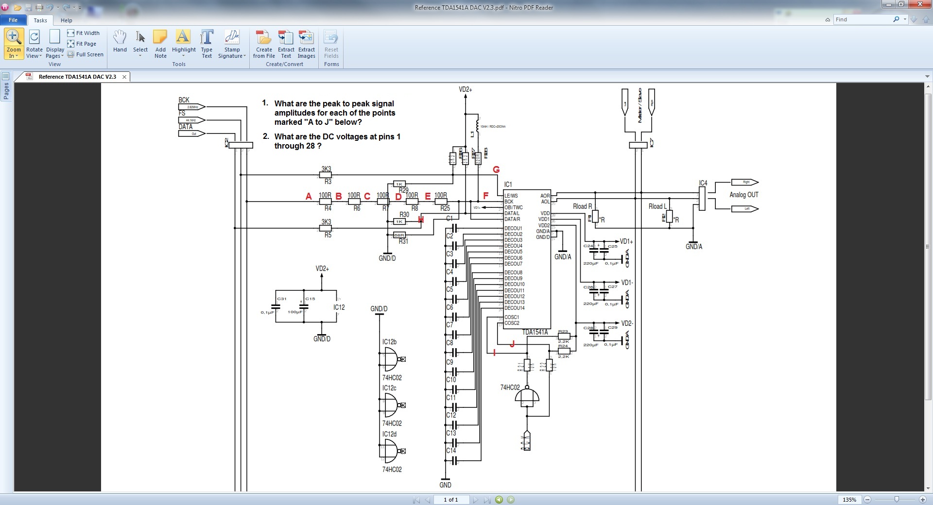Click the Extract Text tool
933x505 pixels.
pyautogui.click(x=286, y=44)
